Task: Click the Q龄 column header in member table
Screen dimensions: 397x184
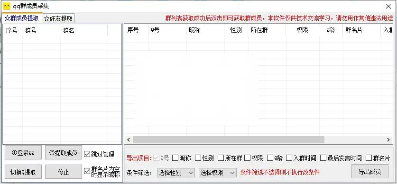Action: [x=331, y=30]
